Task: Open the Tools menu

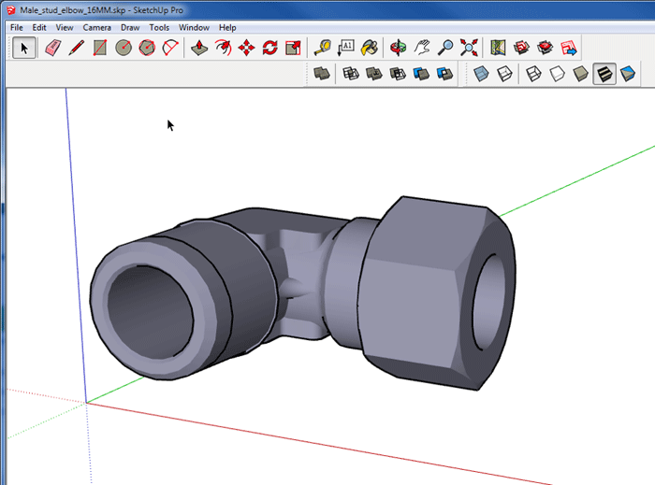Action: point(159,27)
